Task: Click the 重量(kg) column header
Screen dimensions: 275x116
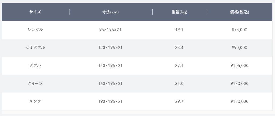Action: pos(179,12)
